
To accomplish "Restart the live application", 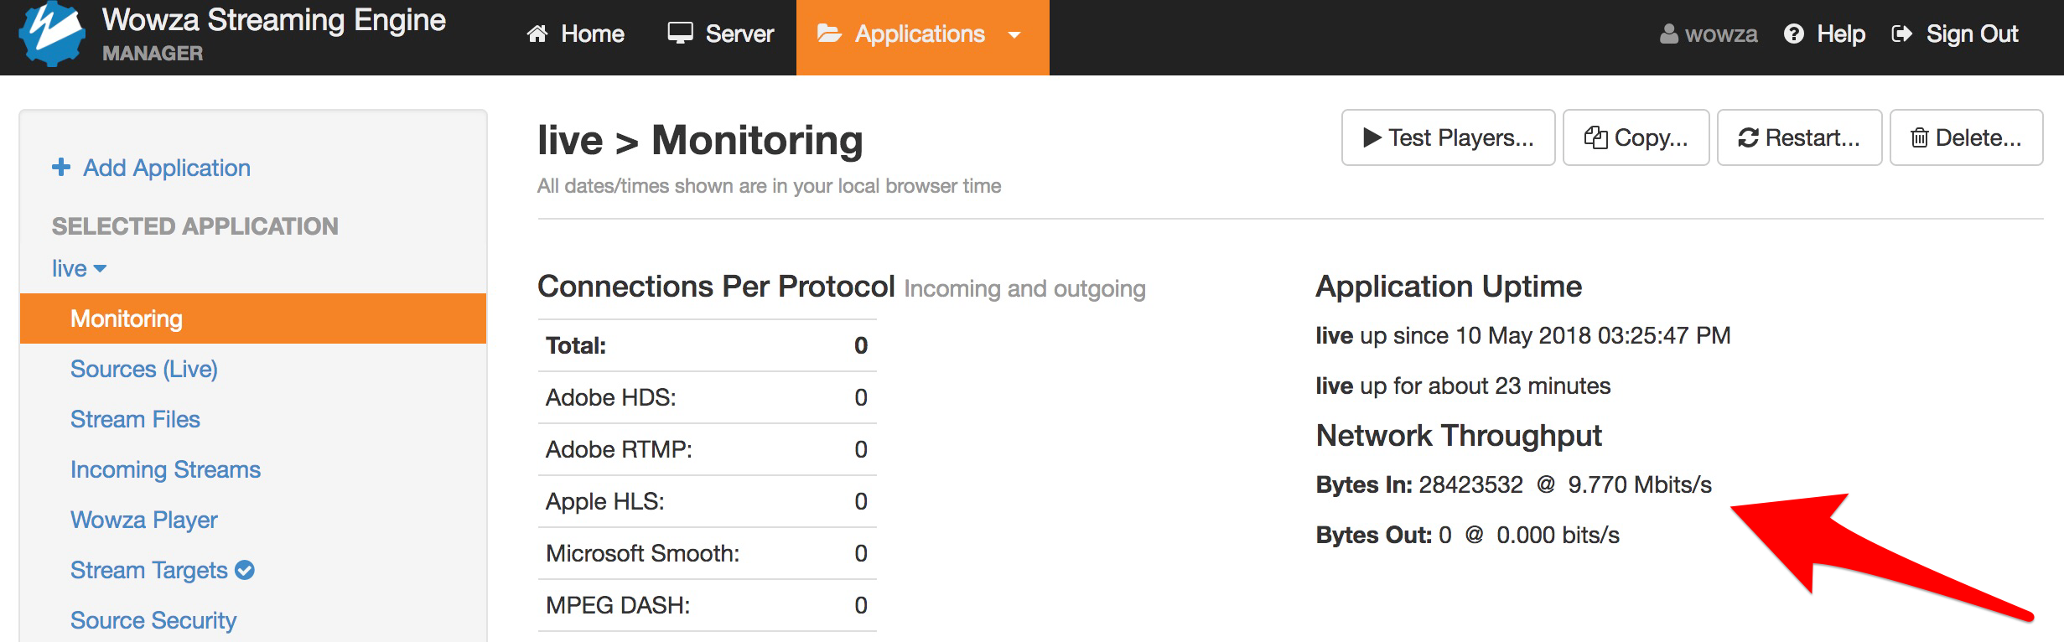I will [x=1799, y=137].
